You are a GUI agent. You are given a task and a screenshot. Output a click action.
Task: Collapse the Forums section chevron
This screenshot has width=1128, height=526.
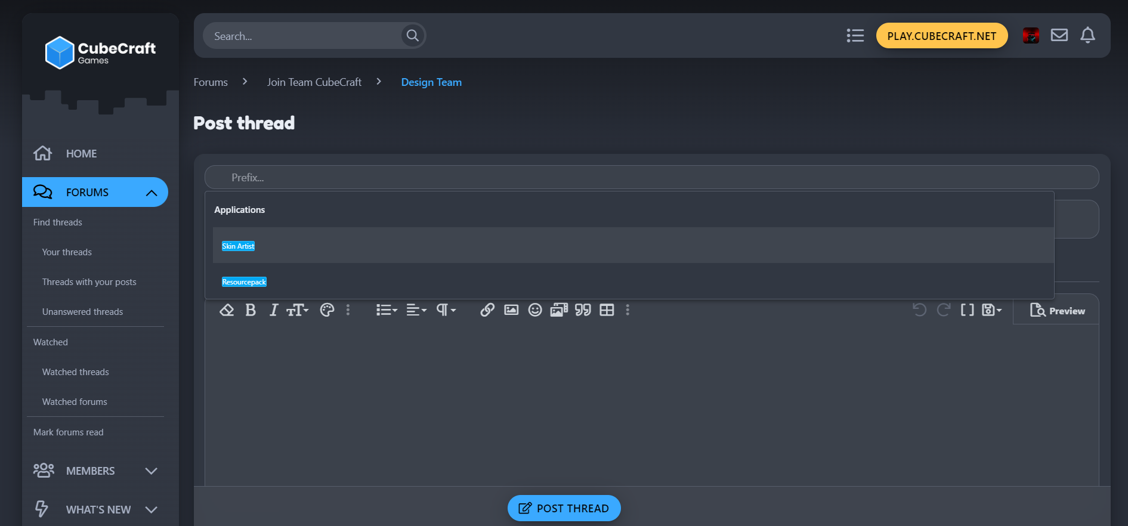152,193
